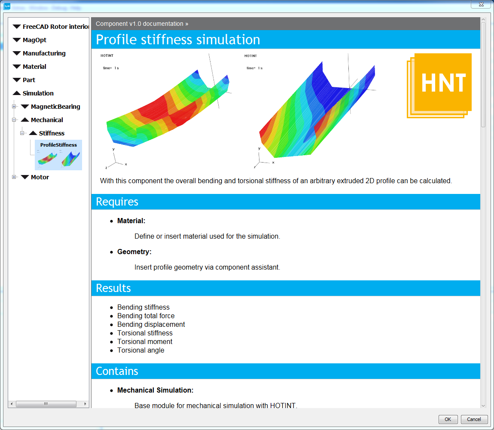Click the triangle icon beside FreeCAD Rotor interior
Image resolution: width=494 pixels, height=430 pixels.
(x=17, y=27)
